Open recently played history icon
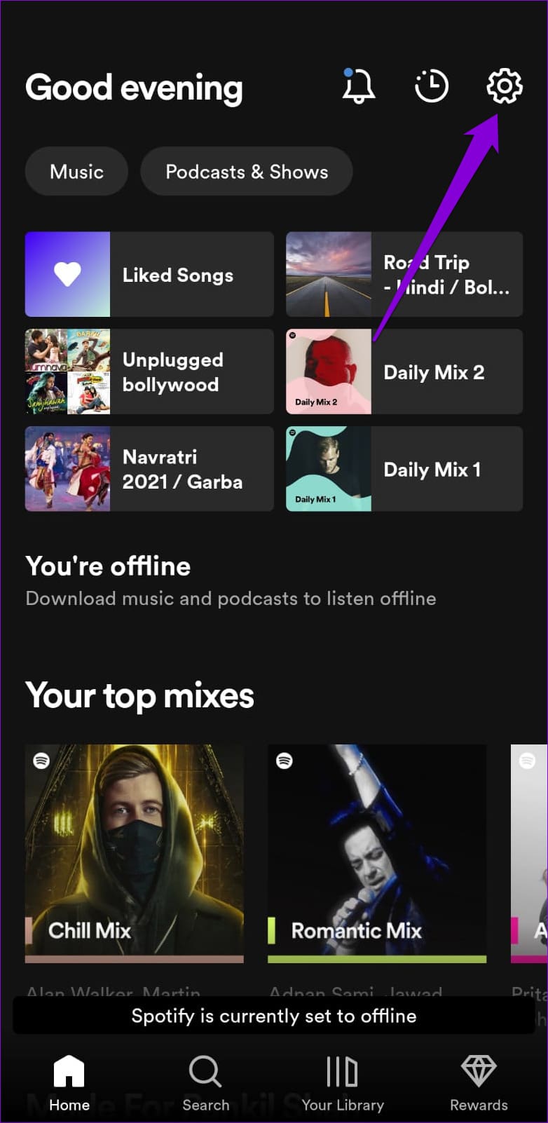The image size is (548, 1123). pos(431,86)
